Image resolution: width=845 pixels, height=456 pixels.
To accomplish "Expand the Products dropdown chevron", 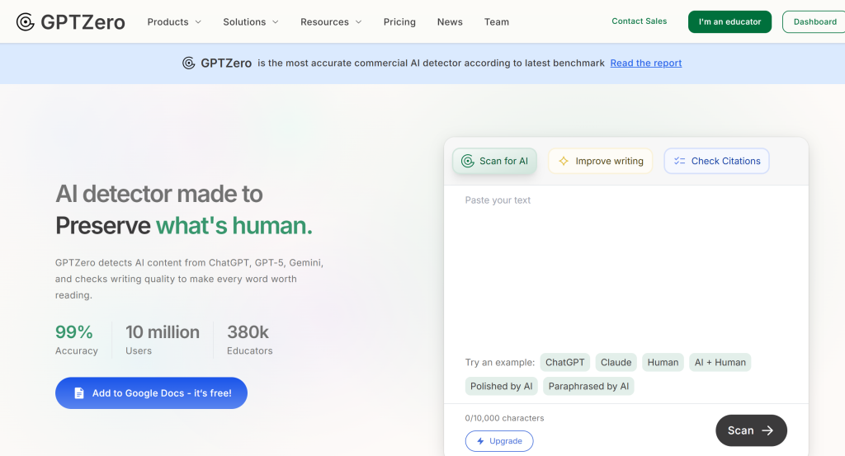I will [198, 22].
